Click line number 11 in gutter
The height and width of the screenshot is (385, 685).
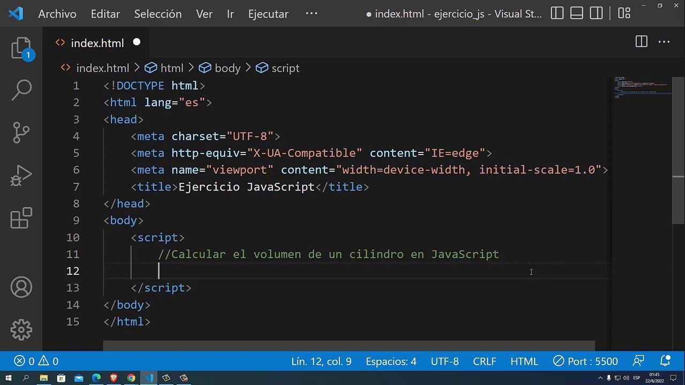click(73, 254)
